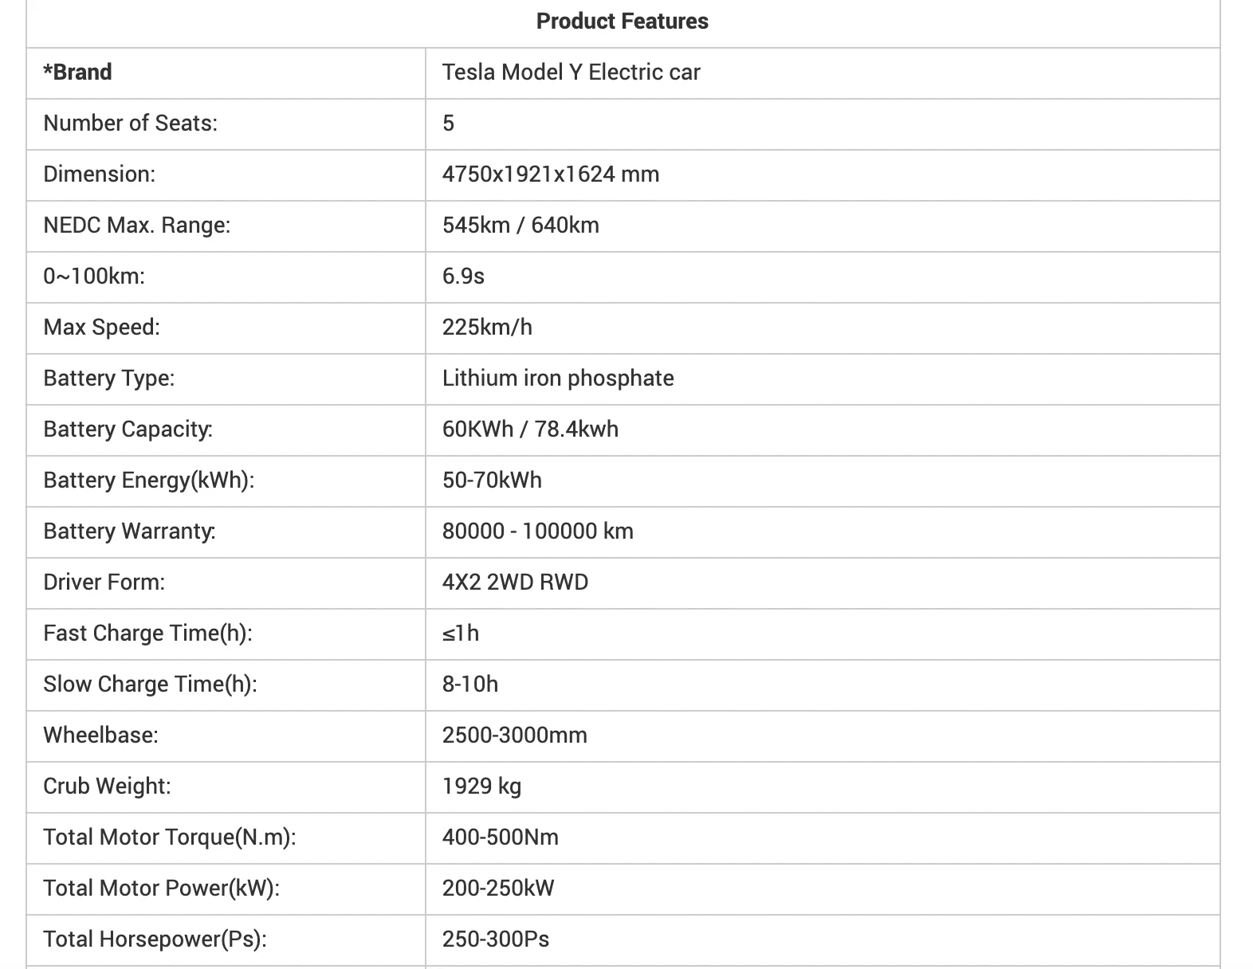This screenshot has height=969, width=1253.
Task: Click the Battery Capacity label
Action: [128, 430]
